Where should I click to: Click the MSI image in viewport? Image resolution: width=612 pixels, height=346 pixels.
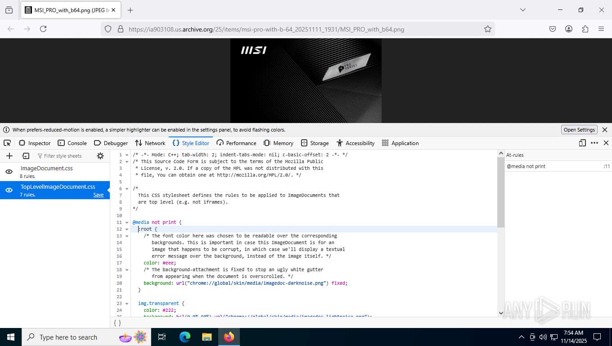(x=306, y=81)
